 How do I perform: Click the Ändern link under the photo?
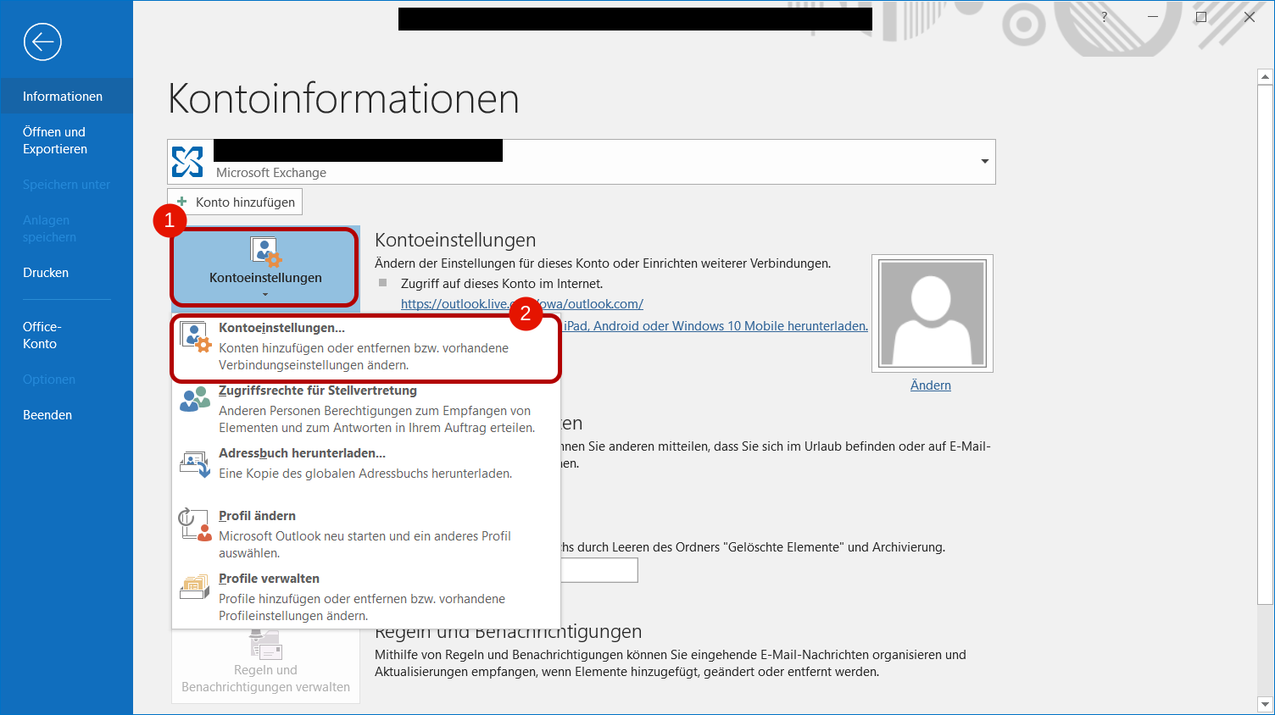931,385
